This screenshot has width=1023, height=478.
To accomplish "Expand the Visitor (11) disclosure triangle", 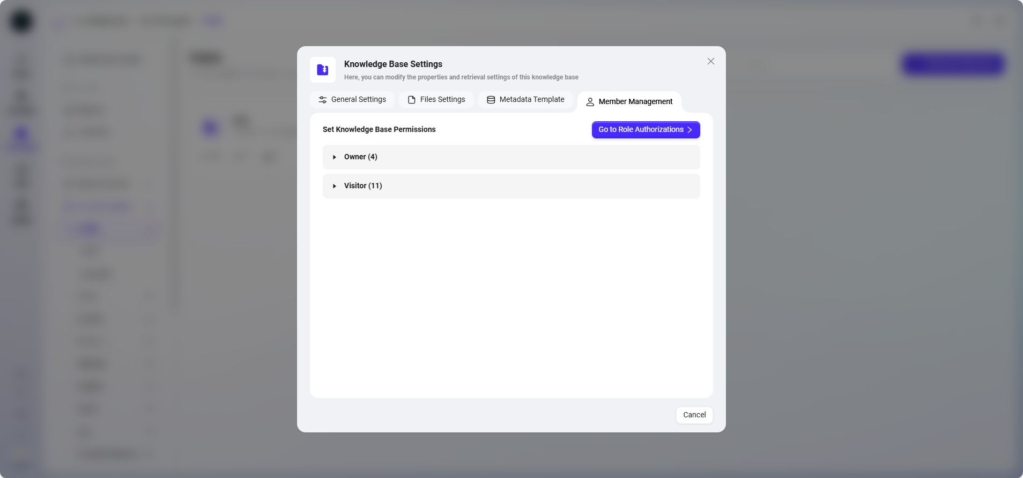I will coord(335,186).
